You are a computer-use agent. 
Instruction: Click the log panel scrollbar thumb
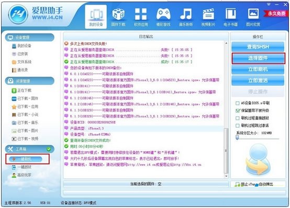point(226,151)
